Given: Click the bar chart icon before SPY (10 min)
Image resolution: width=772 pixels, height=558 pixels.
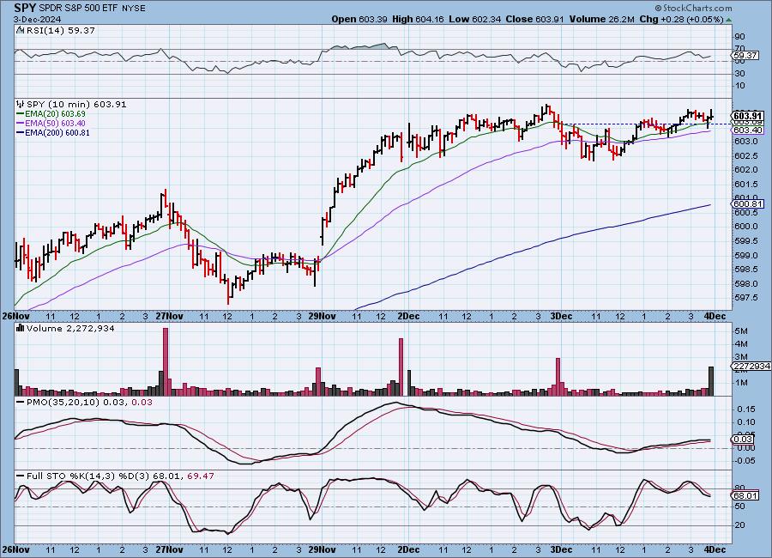Looking at the screenshot, I should [x=21, y=104].
